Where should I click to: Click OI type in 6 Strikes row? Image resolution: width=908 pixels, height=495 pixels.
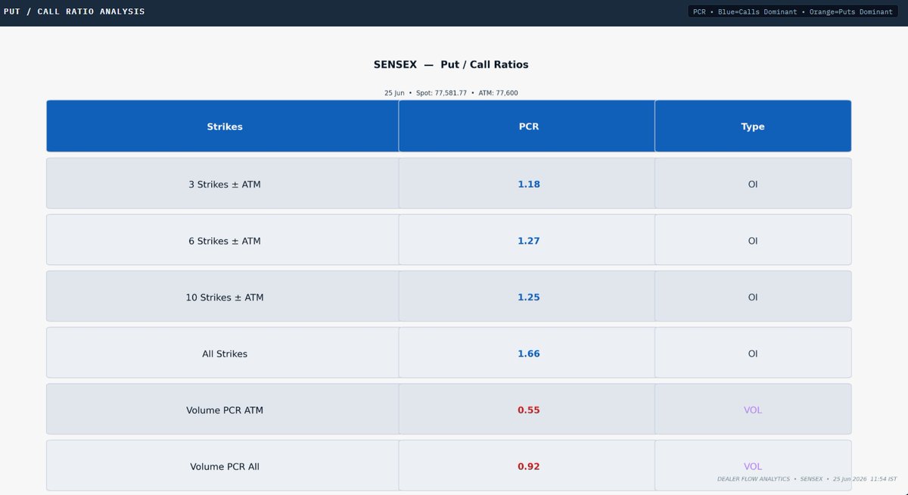[753, 241]
